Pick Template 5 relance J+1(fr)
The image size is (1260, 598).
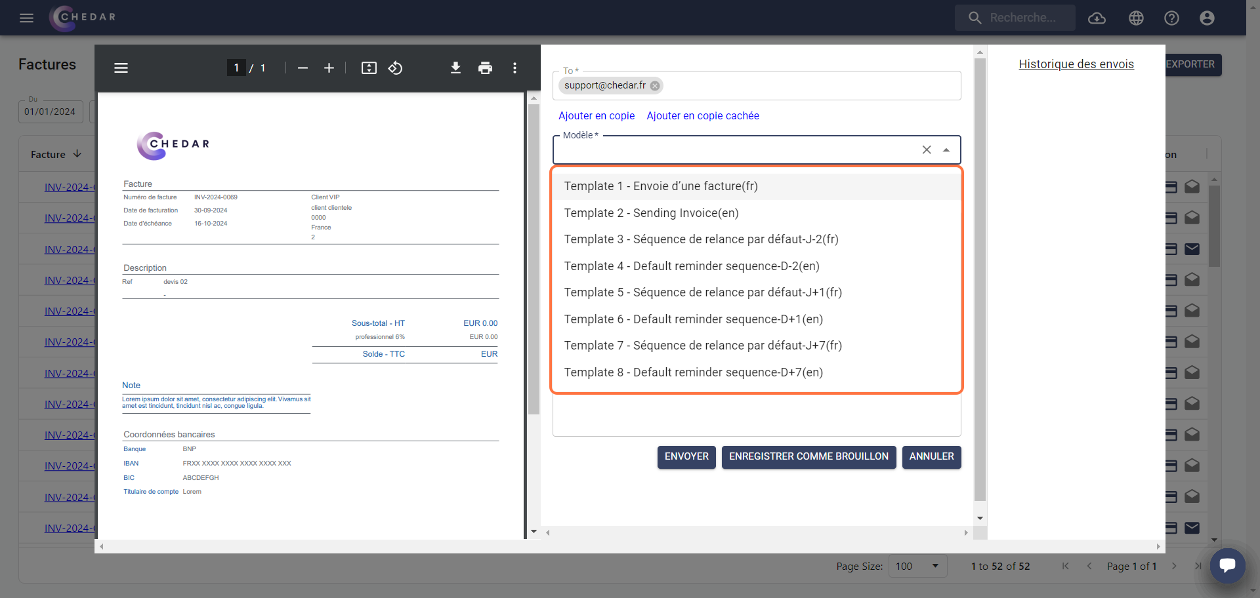pos(757,292)
